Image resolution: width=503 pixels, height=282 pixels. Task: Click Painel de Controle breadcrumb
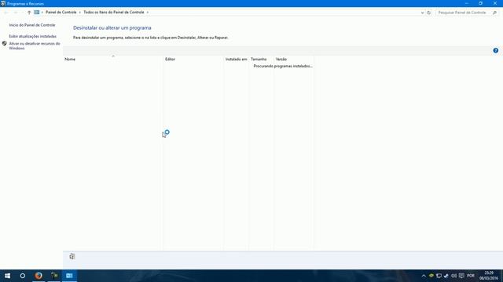61,13
